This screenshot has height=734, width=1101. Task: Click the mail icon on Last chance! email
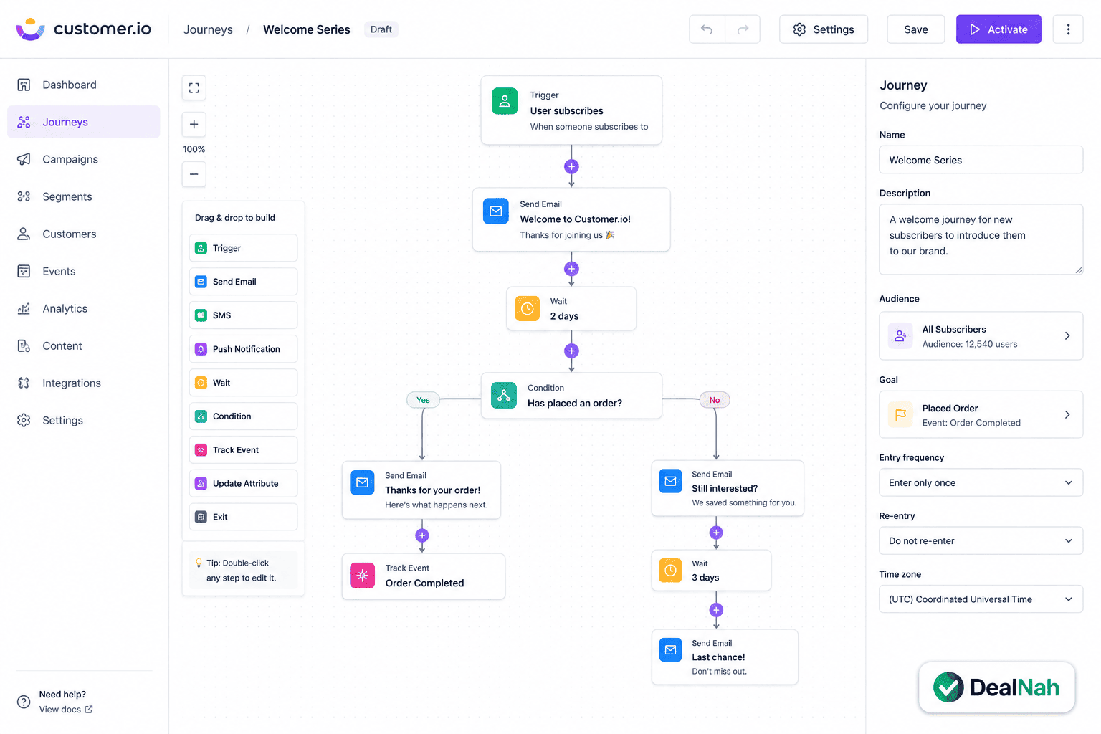coord(670,649)
